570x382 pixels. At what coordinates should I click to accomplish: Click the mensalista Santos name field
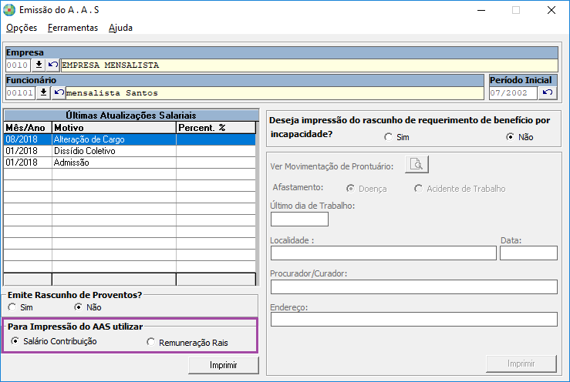(275, 92)
